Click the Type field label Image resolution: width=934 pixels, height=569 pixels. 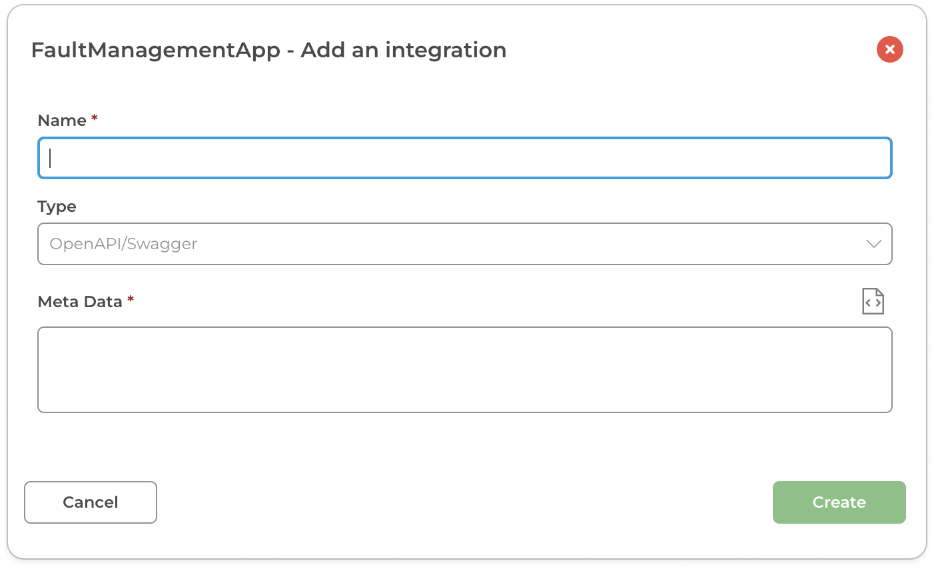tap(57, 207)
